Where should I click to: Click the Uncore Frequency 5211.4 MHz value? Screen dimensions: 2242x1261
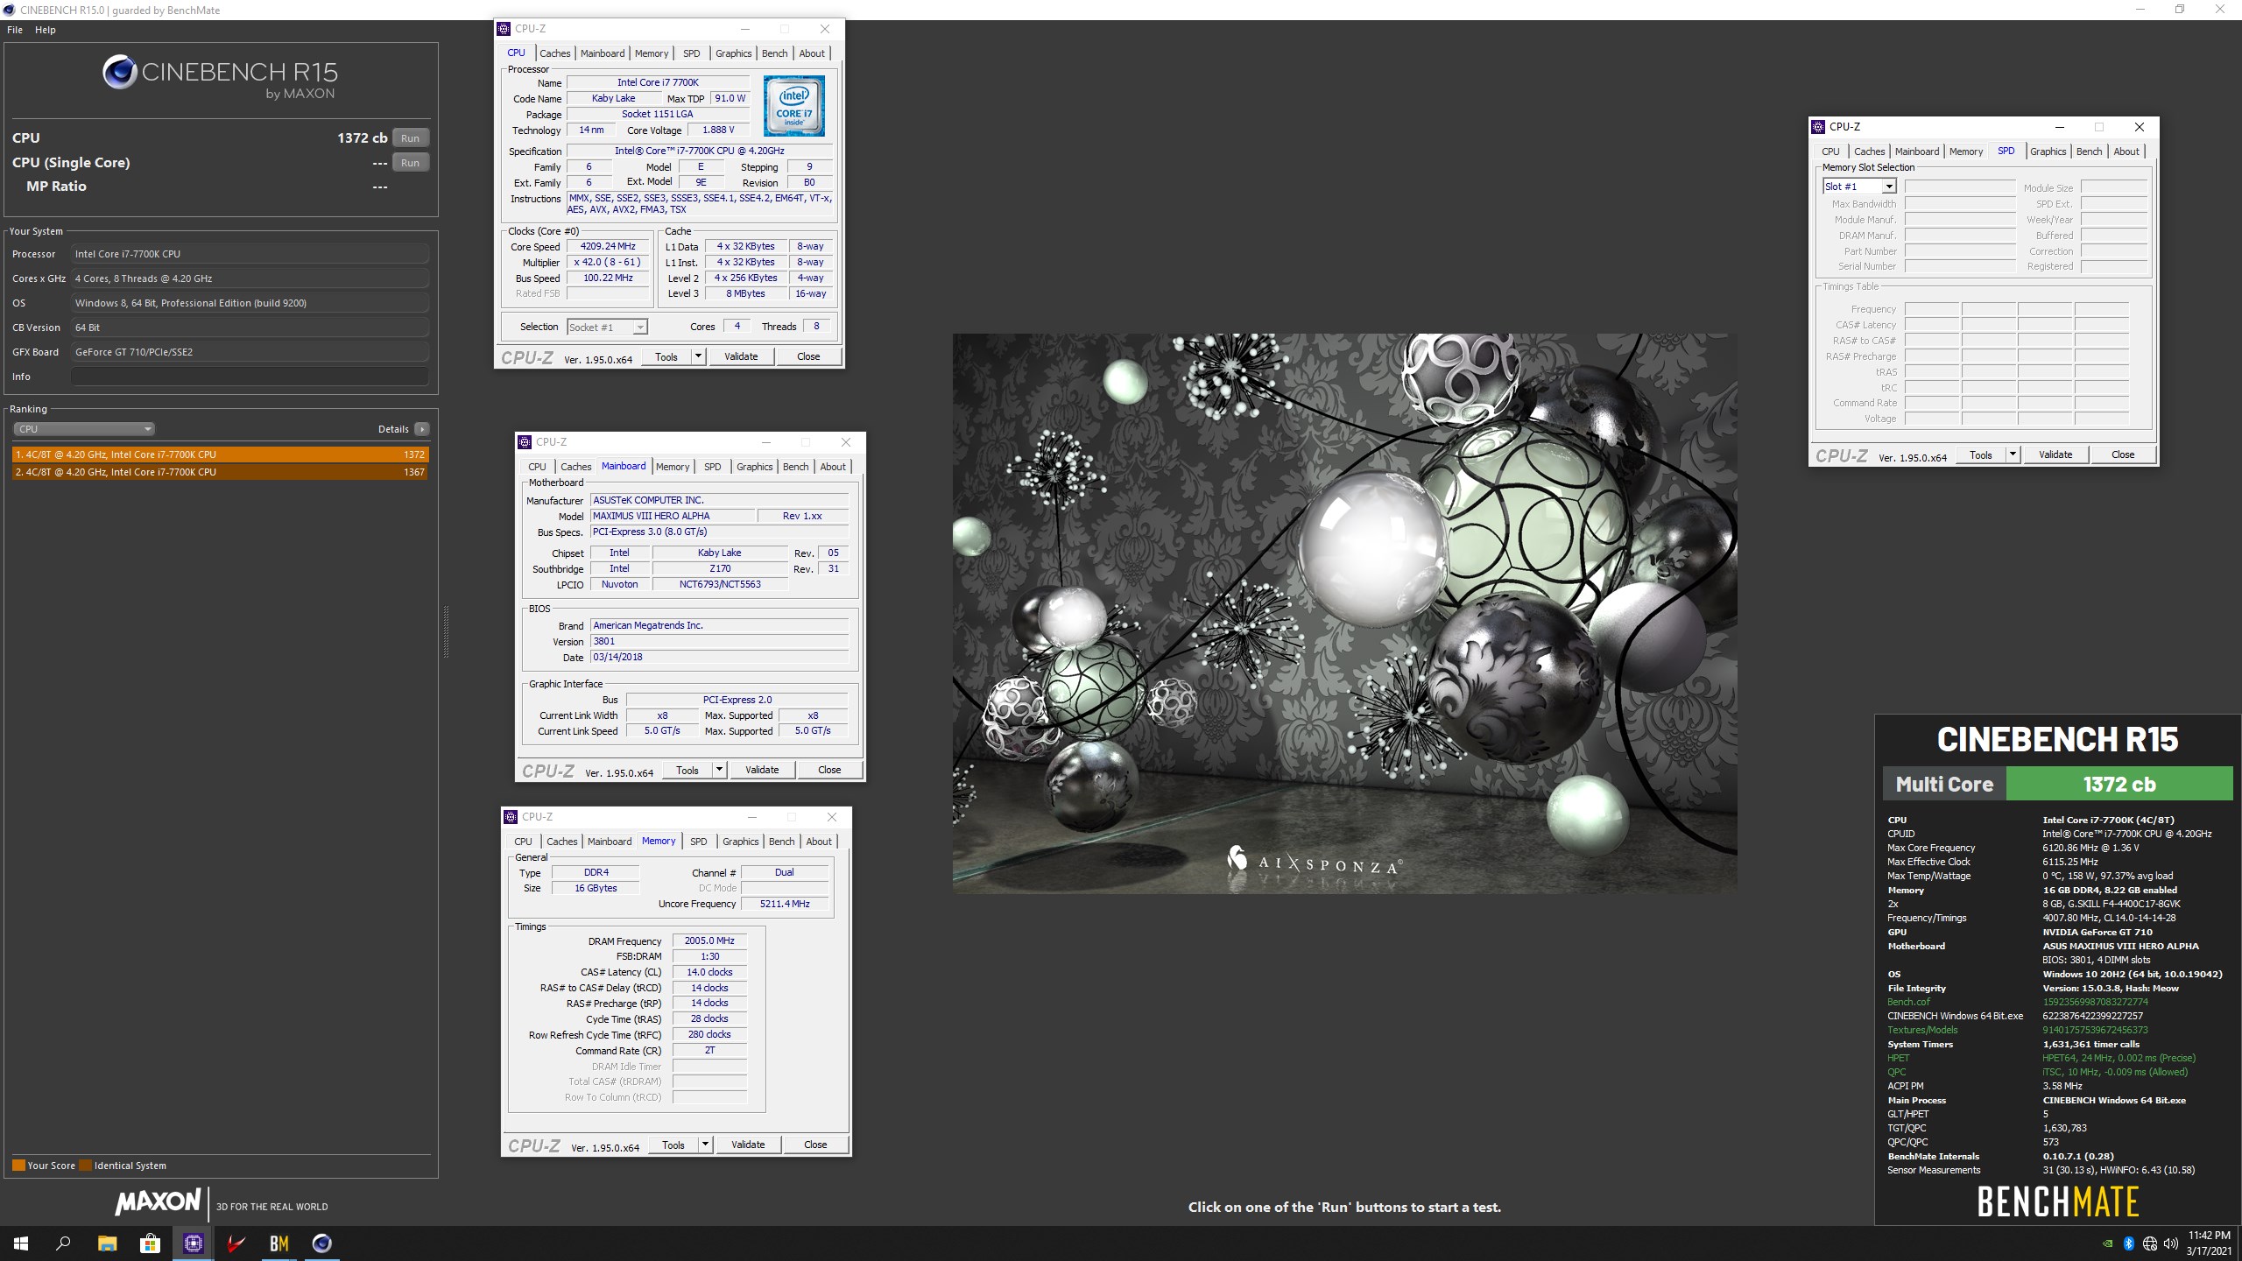tap(785, 904)
